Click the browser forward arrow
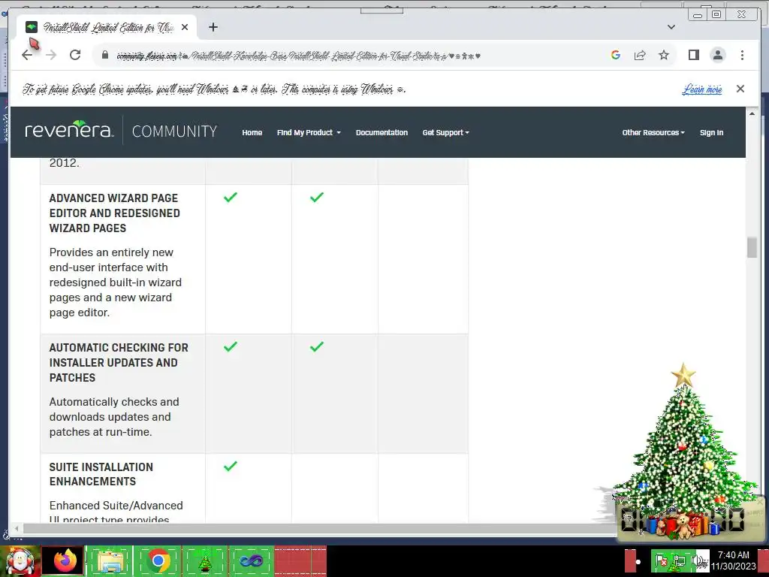The height and width of the screenshot is (577, 769). (x=51, y=55)
